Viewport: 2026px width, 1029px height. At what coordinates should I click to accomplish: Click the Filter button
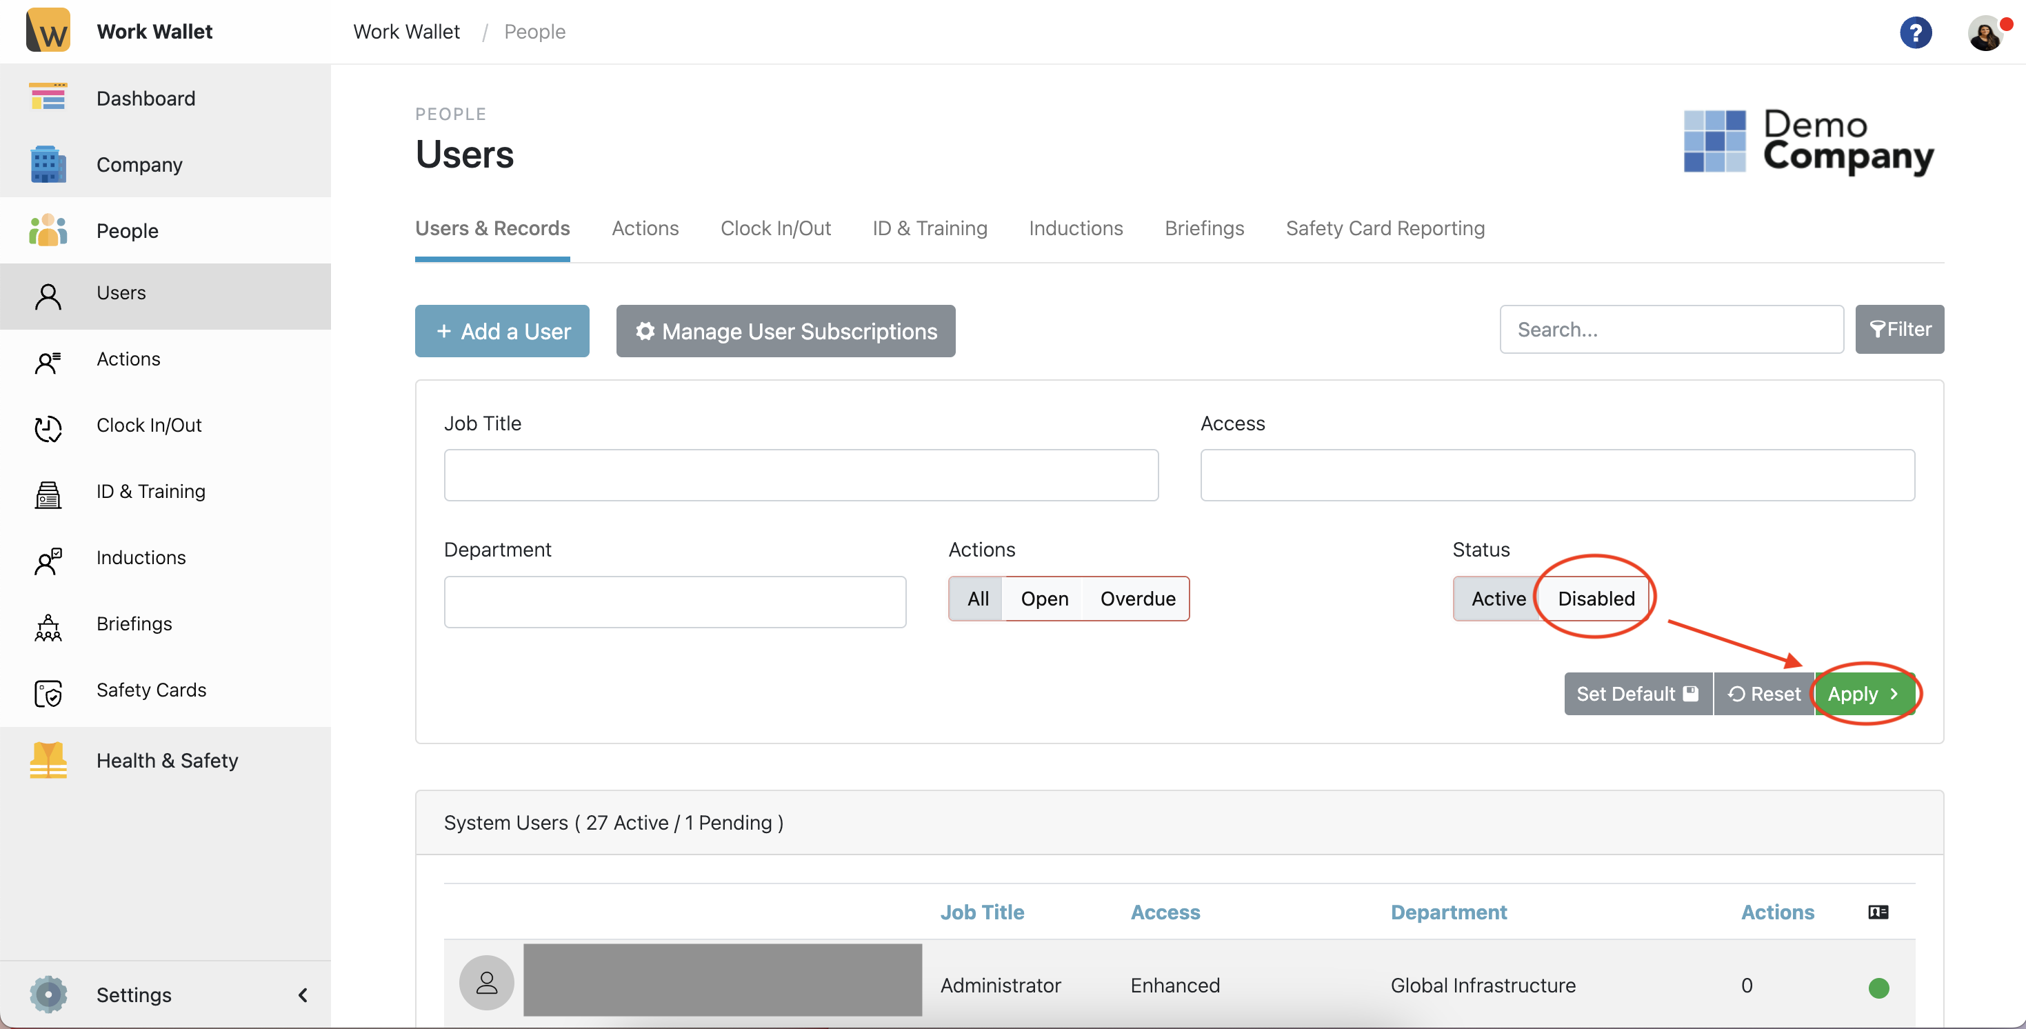(x=1899, y=330)
